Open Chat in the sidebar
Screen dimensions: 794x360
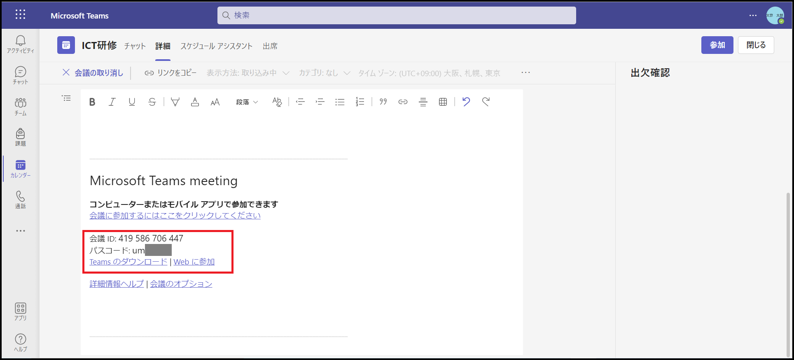tap(21, 76)
